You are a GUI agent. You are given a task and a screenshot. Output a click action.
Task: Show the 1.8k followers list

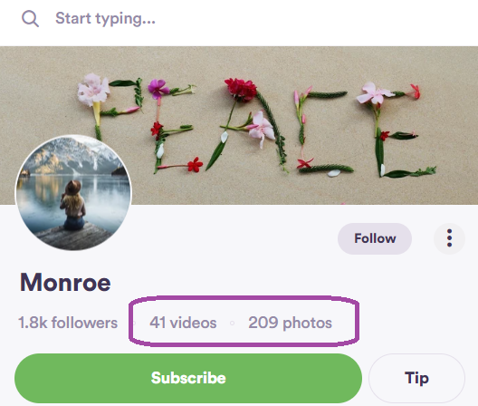pos(68,323)
